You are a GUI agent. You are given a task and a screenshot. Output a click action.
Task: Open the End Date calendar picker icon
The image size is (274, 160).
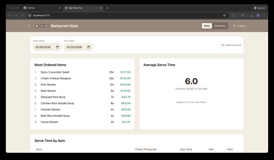[x=89, y=47]
